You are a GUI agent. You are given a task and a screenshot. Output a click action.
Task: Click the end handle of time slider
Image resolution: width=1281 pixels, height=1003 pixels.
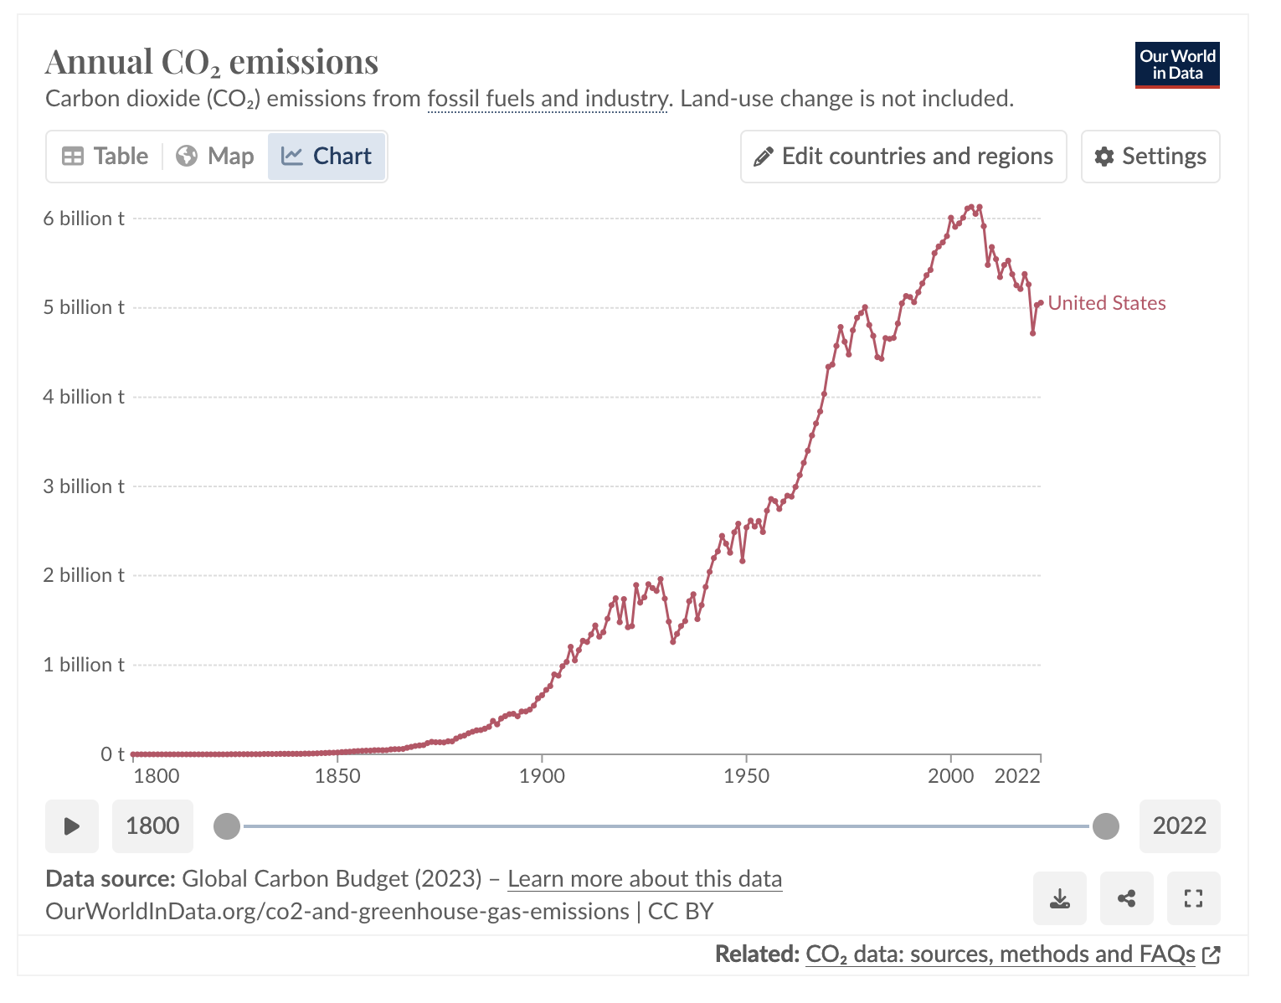point(1105,826)
